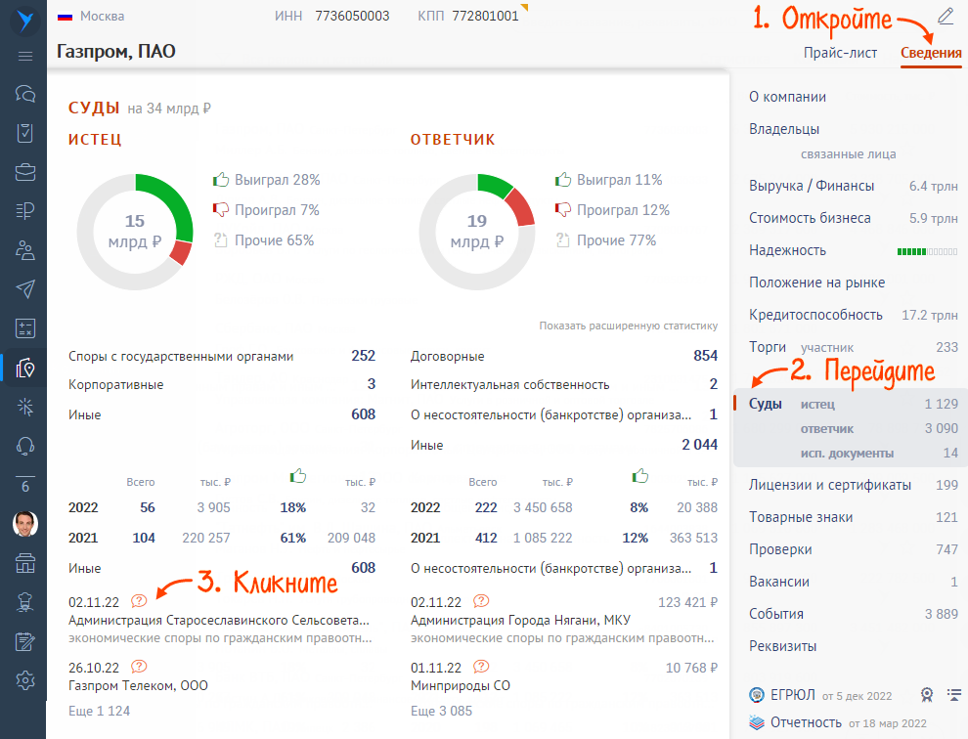Click the Надежность green rating bar
The image size is (968, 739).
(x=927, y=251)
